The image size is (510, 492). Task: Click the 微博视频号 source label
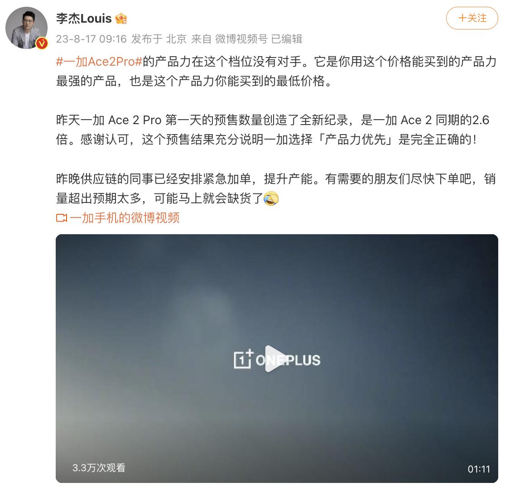point(241,39)
